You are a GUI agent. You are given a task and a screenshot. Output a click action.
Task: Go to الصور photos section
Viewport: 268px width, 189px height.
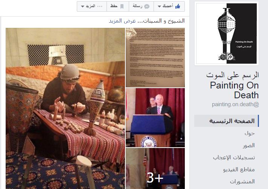tap(249, 145)
